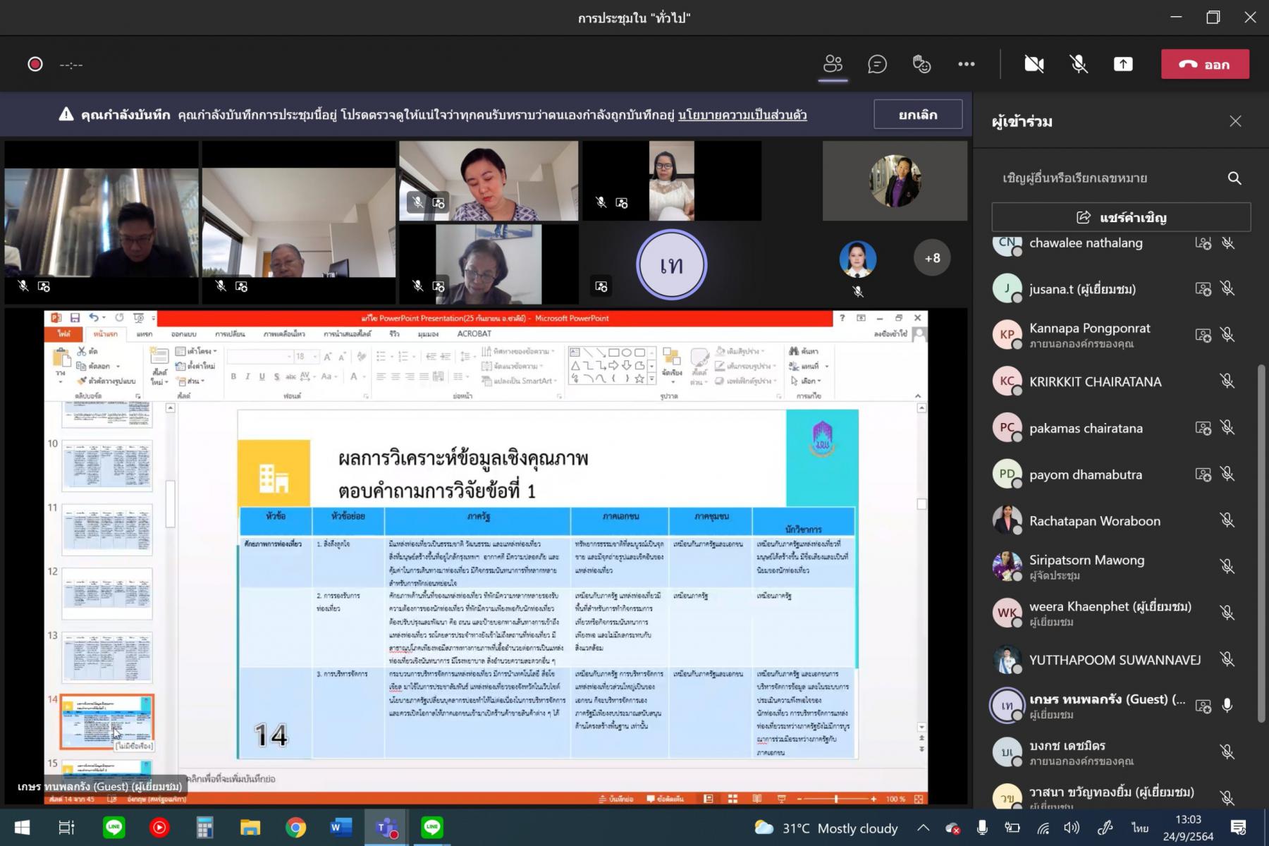Click weera Khaenphet mic icon
The image size is (1269, 846).
[x=1227, y=613]
